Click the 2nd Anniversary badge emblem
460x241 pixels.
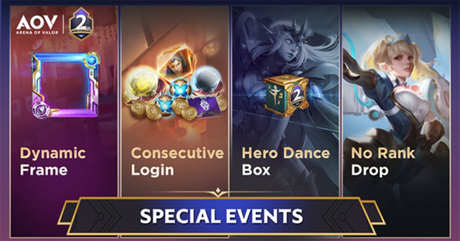coord(81,24)
